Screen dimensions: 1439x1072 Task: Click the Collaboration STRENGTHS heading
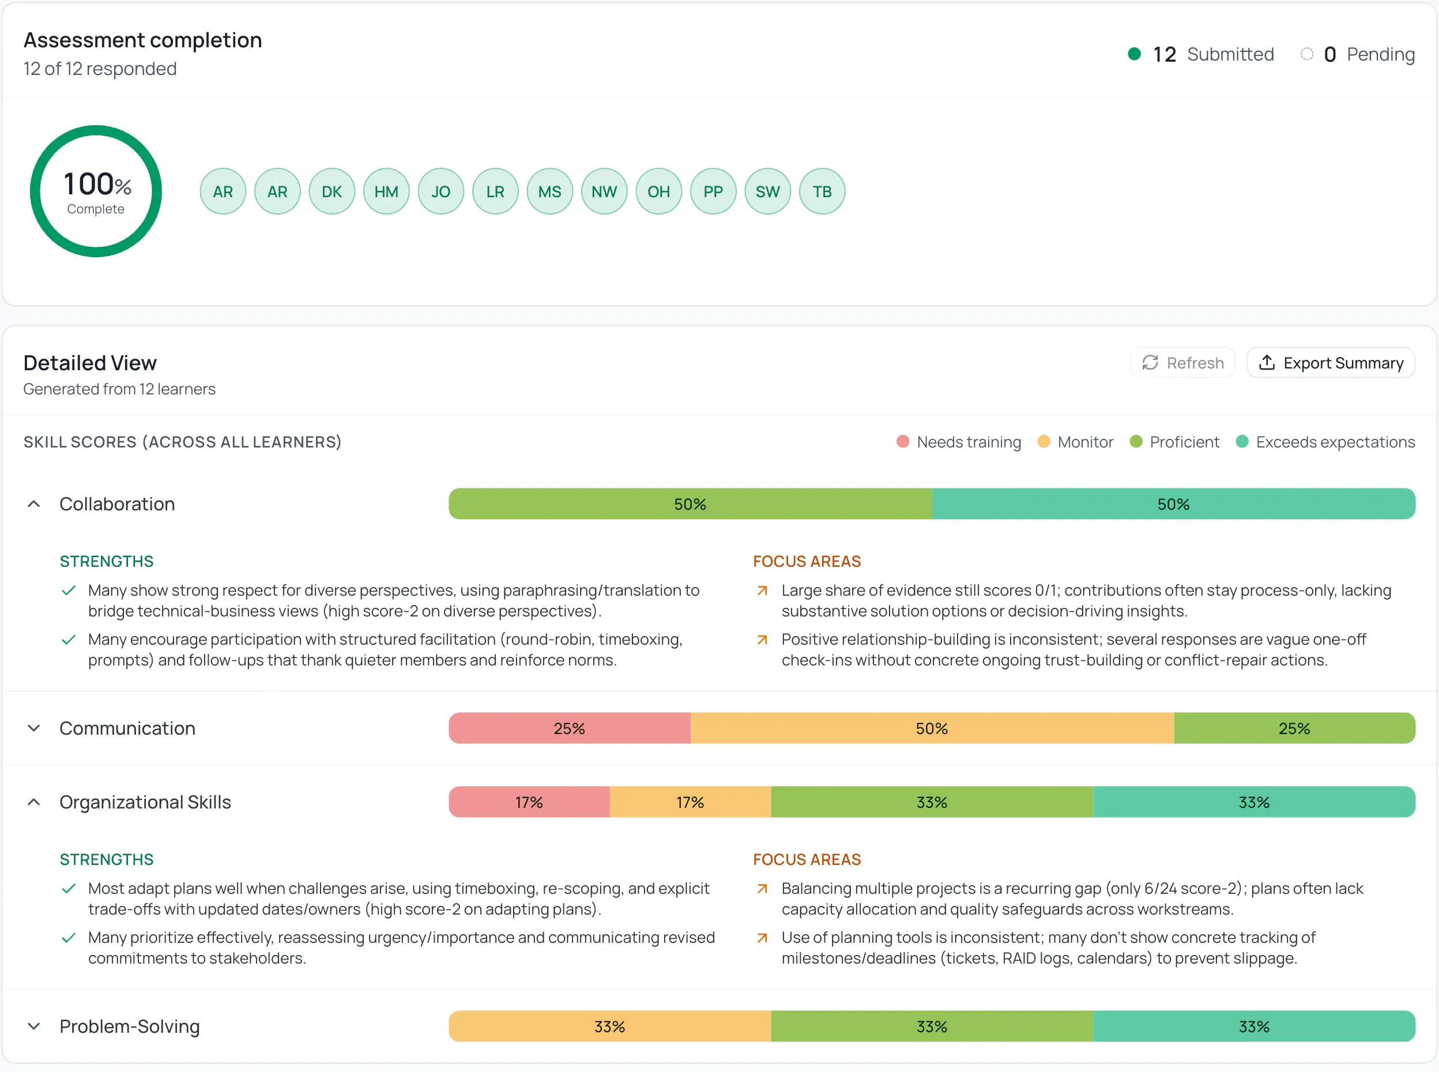click(x=107, y=561)
